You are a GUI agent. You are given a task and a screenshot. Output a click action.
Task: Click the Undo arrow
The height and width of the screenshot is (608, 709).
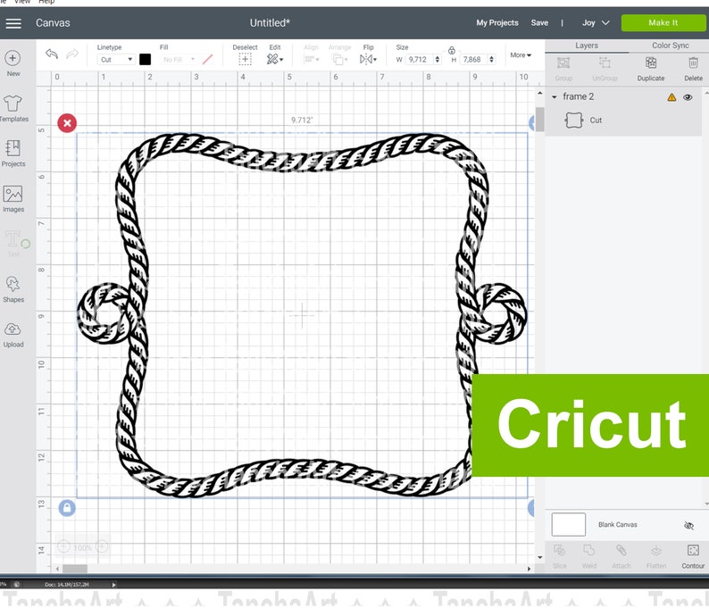point(52,54)
